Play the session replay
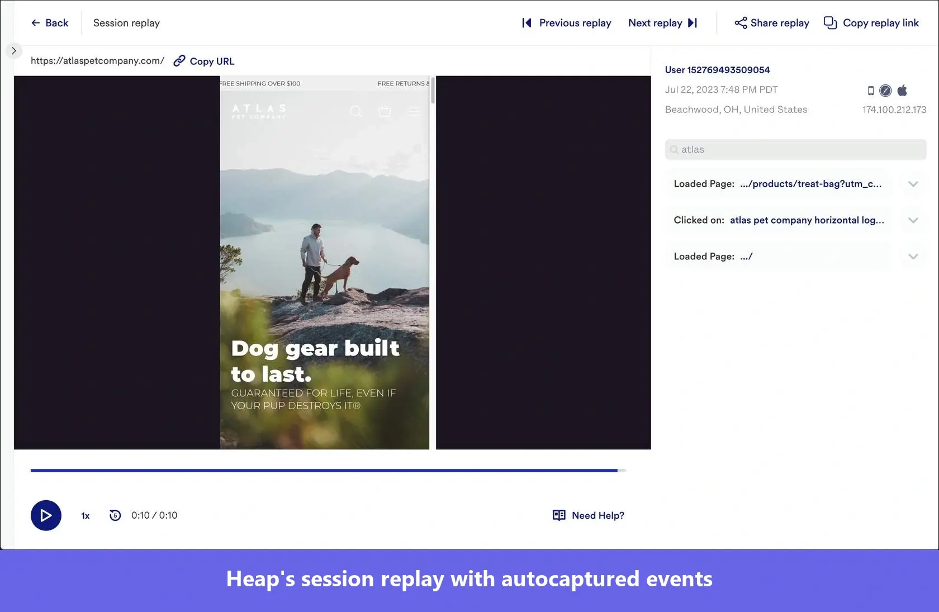This screenshot has height=612, width=939. (46, 515)
